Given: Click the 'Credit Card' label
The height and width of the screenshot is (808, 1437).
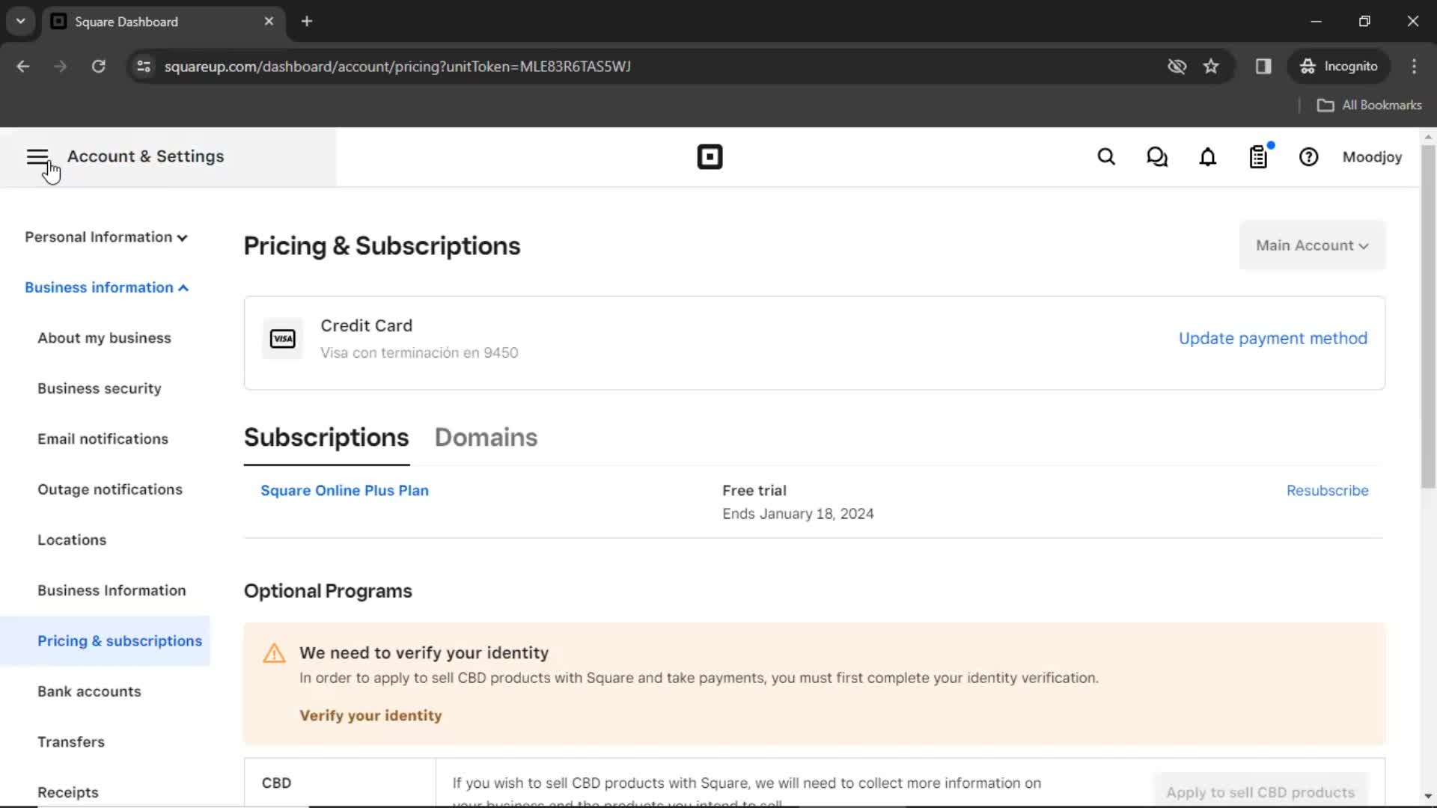Looking at the screenshot, I should 366,326.
